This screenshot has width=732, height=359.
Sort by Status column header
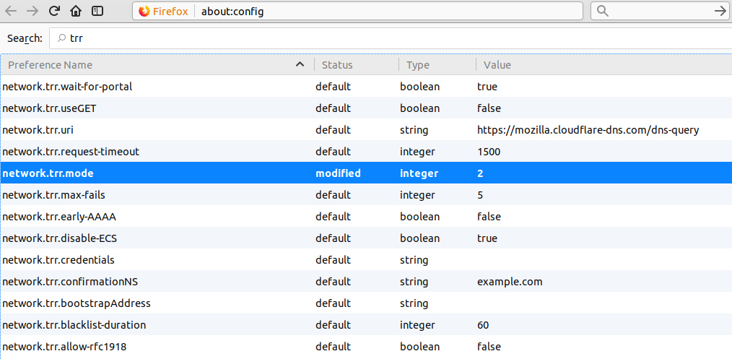[x=356, y=65]
